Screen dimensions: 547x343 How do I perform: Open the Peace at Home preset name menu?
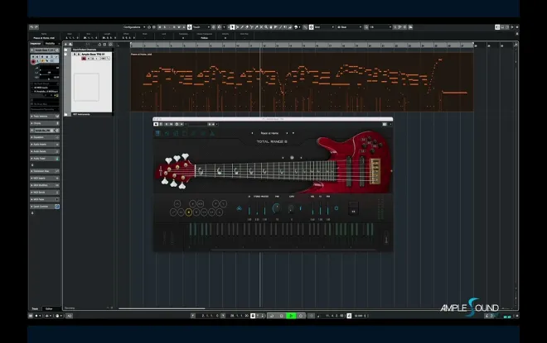tap(269, 133)
